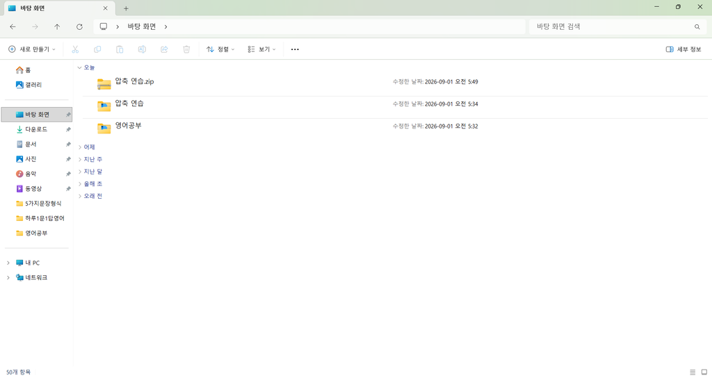Go up one folder level
The width and height of the screenshot is (712, 378).
(57, 27)
